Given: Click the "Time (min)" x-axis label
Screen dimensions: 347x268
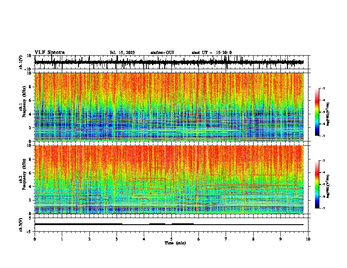Looking at the screenshot, I should click(175, 243).
